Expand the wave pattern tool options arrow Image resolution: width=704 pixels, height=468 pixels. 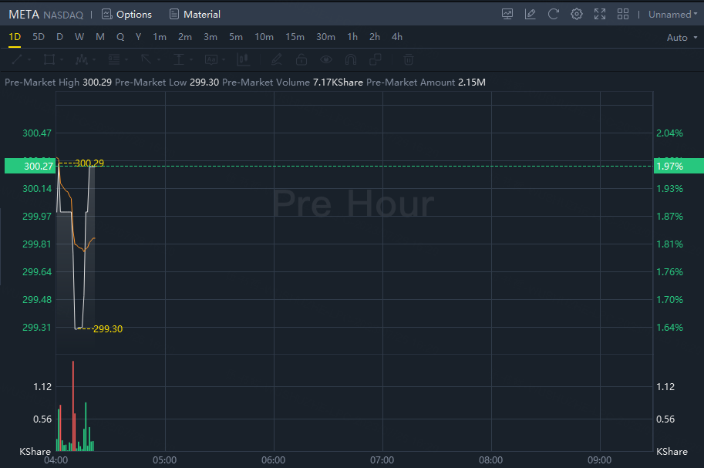[x=94, y=59]
